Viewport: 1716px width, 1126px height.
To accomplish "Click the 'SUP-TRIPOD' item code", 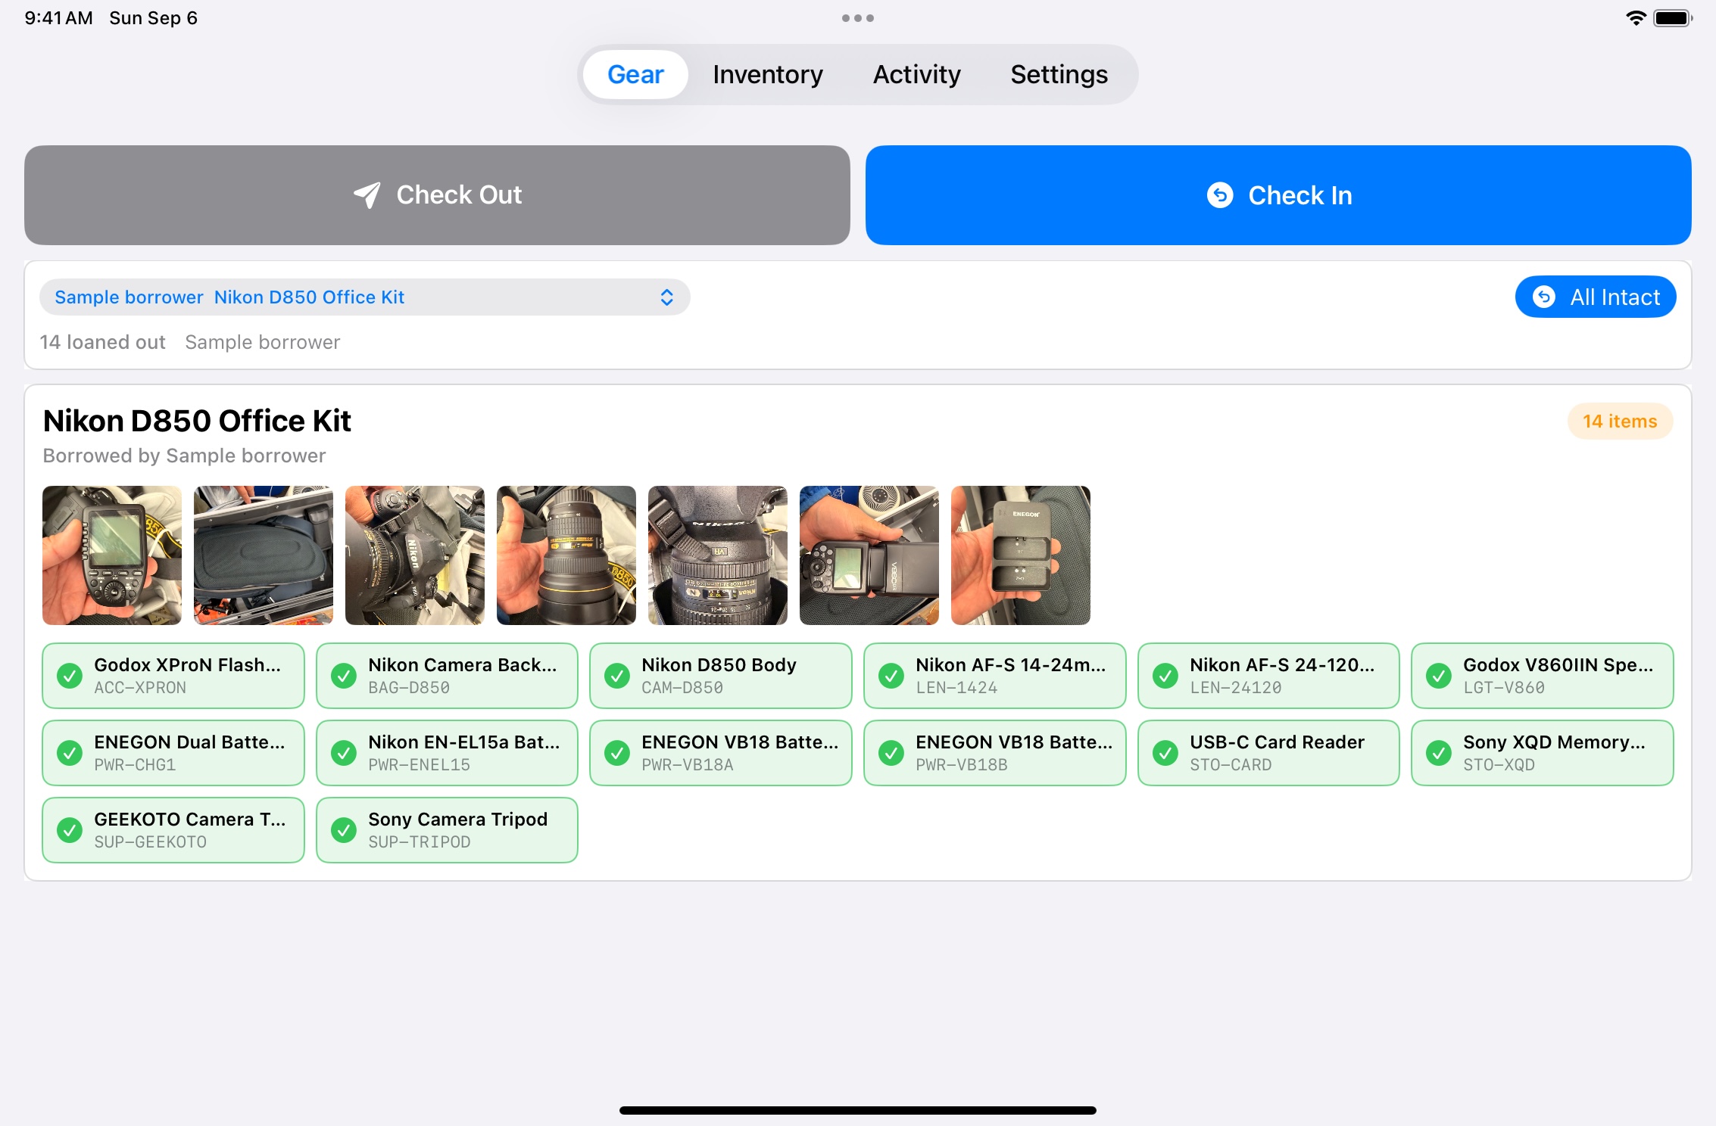I will [x=420, y=842].
